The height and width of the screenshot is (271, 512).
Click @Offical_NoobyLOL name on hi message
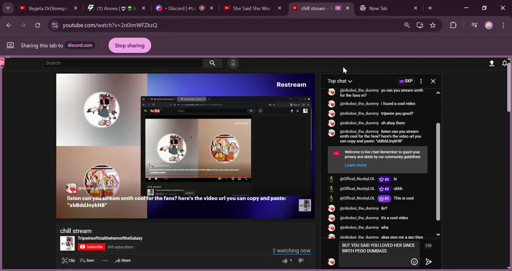click(x=357, y=179)
